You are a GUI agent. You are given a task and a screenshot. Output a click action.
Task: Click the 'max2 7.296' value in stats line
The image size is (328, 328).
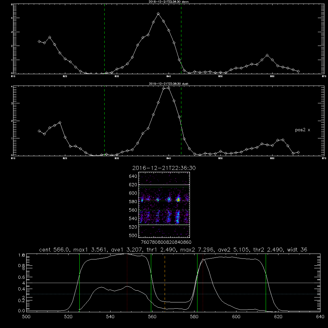coord(197,250)
